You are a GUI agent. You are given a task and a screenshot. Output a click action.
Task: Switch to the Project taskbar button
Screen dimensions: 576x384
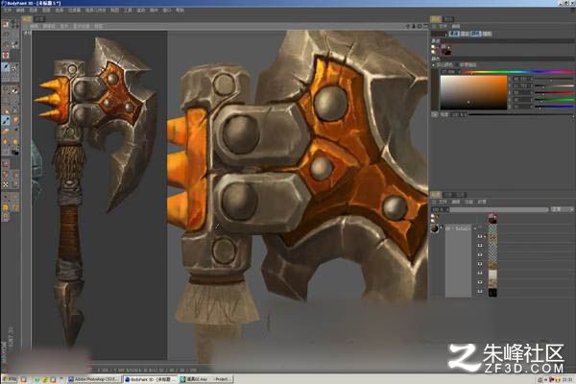(x=223, y=379)
